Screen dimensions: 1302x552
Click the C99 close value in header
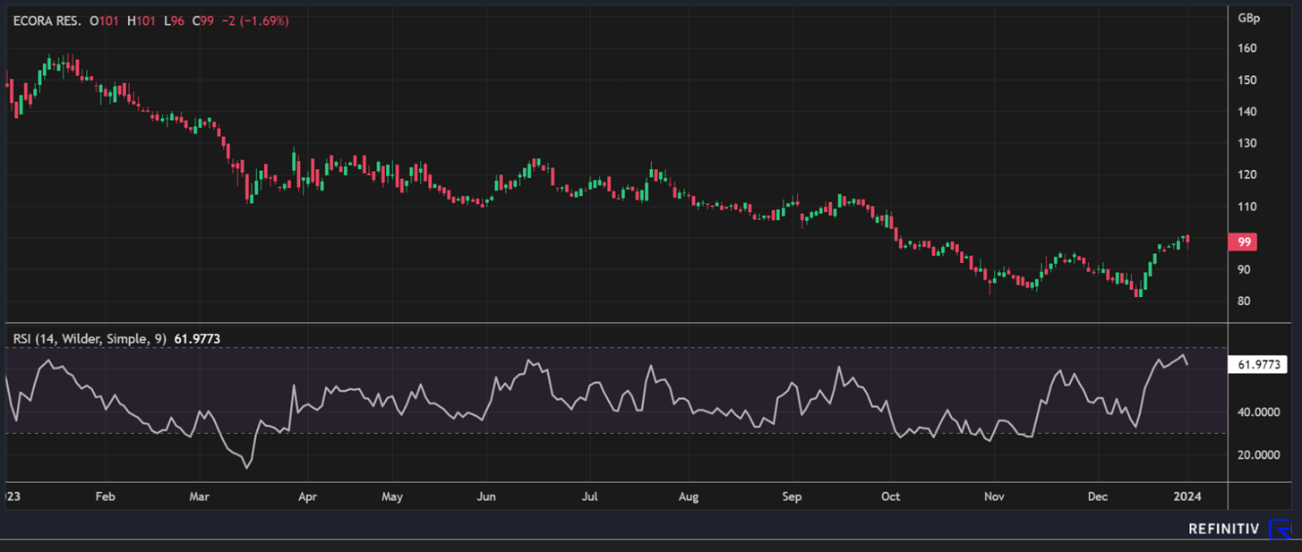click(201, 21)
